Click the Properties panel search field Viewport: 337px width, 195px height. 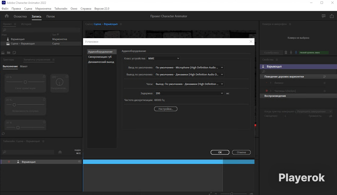tap(298, 72)
